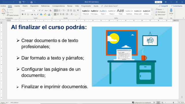185x104 pixels.
Task: Switch to the Revisar tab
Action: (70, 6)
